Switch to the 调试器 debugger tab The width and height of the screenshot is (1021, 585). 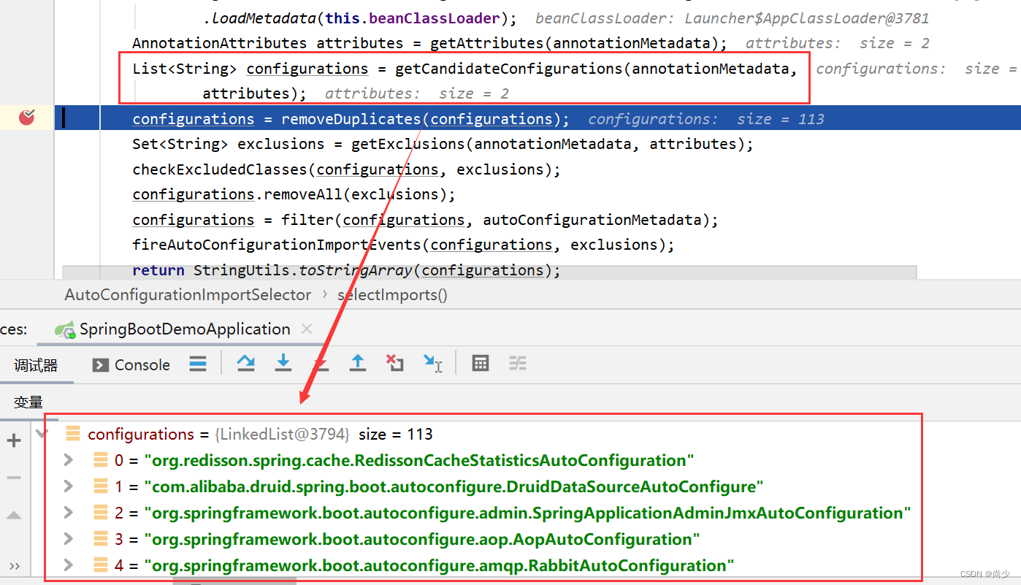(x=36, y=365)
